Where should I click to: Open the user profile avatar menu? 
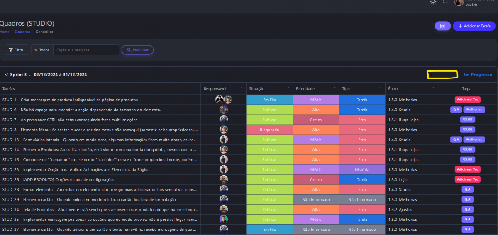point(459,2)
